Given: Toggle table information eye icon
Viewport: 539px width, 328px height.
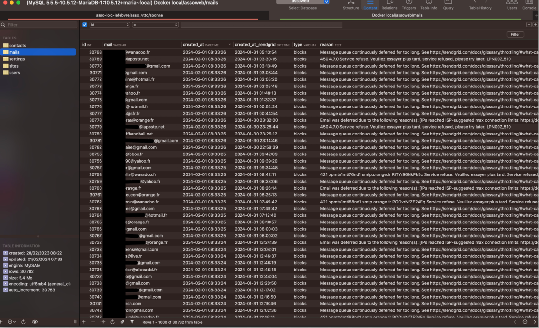Looking at the screenshot, I should click(35, 322).
